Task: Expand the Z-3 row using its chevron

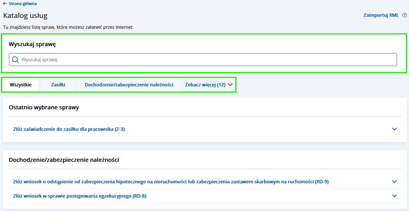Action: point(394,129)
